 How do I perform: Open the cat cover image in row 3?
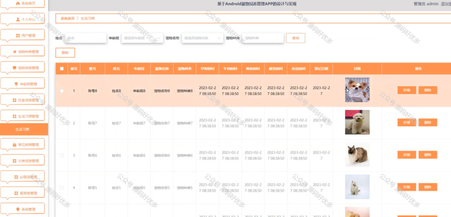click(x=357, y=154)
